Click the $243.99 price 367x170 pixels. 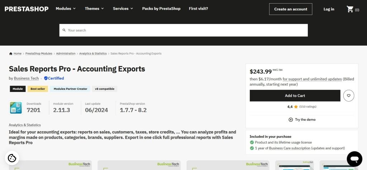coord(261,71)
